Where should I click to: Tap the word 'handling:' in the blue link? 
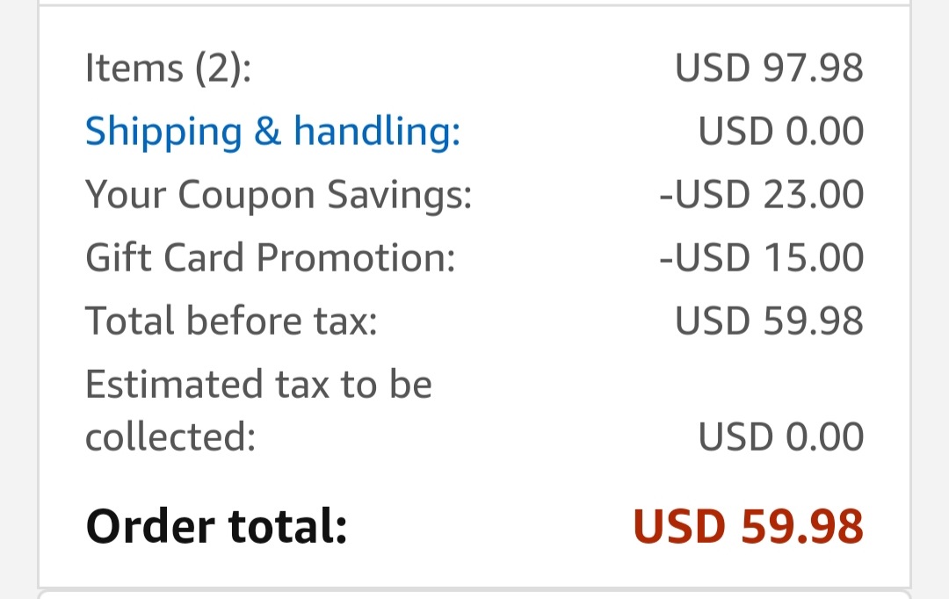click(x=377, y=131)
